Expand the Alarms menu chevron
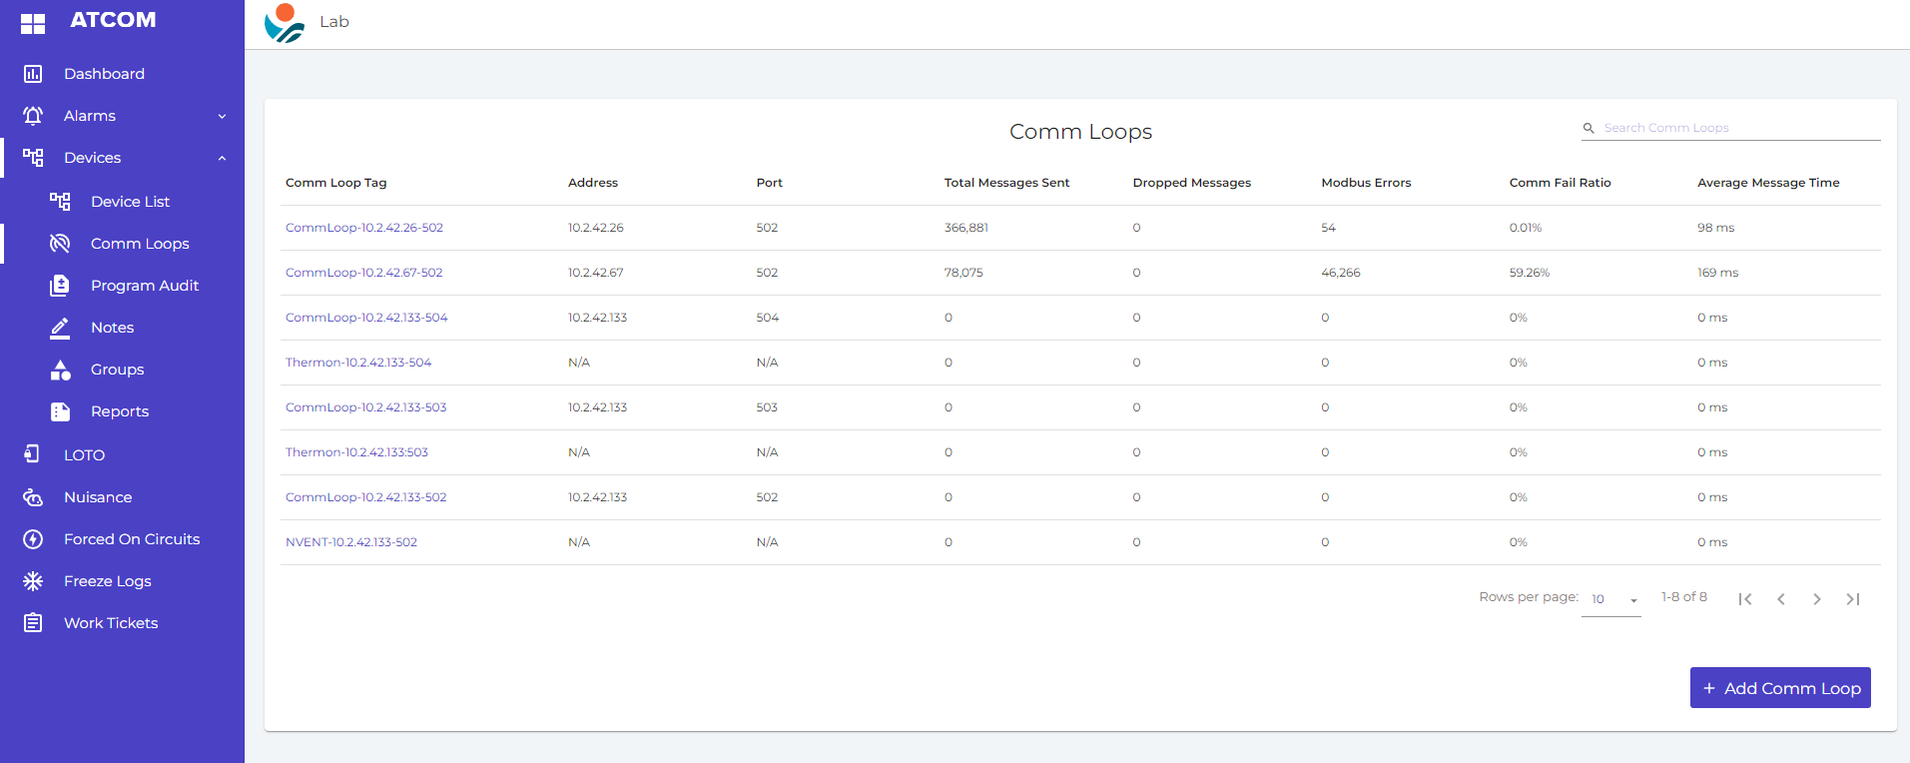This screenshot has width=1910, height=763. click(x=222, y=116)
